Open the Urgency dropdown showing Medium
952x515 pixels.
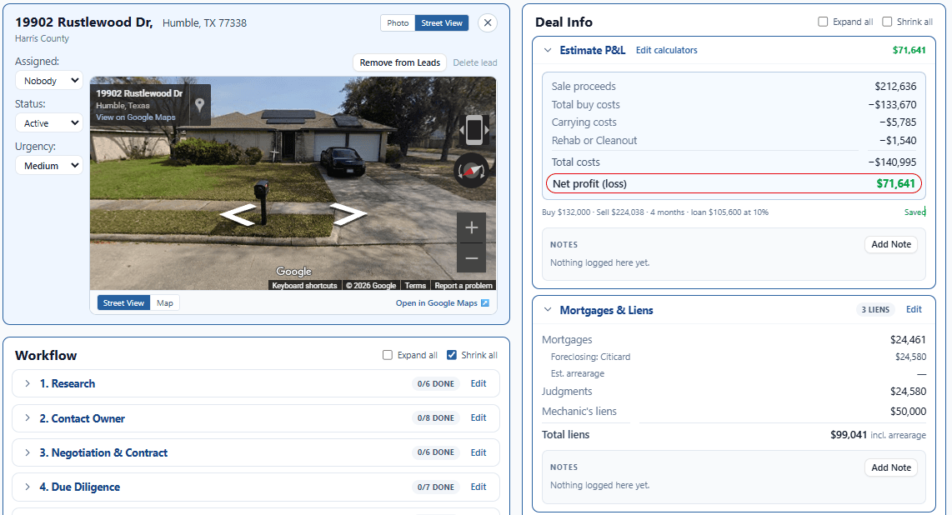[49, 166]
